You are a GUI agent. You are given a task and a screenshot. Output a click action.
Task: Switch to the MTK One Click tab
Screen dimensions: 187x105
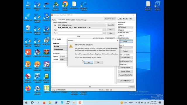point(71,20)
